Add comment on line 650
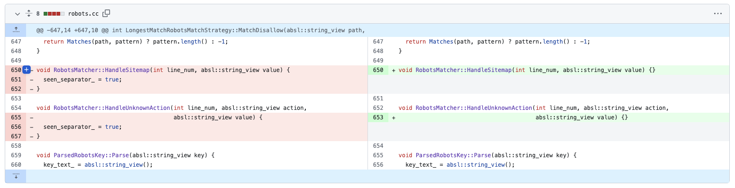The image size is (735, 188). [27, 70]
